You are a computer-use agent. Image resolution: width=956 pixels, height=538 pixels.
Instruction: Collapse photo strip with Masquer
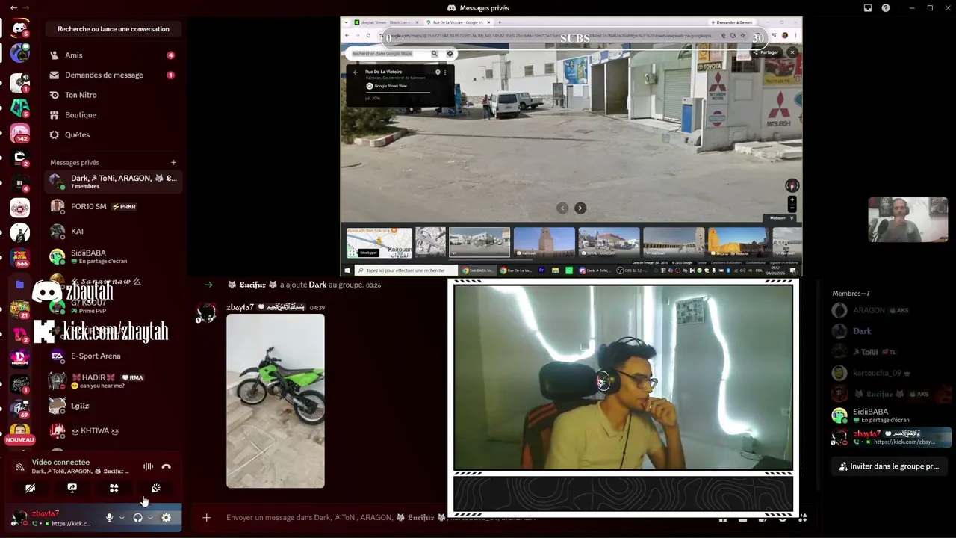click(781, 218)
